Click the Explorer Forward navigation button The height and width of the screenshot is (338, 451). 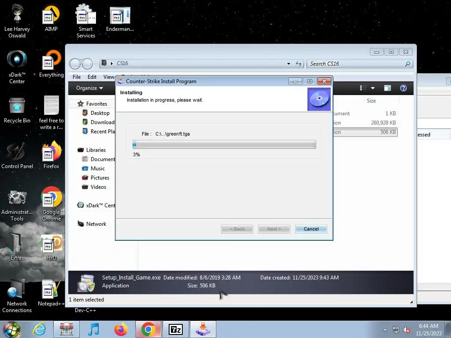(88, 64)
